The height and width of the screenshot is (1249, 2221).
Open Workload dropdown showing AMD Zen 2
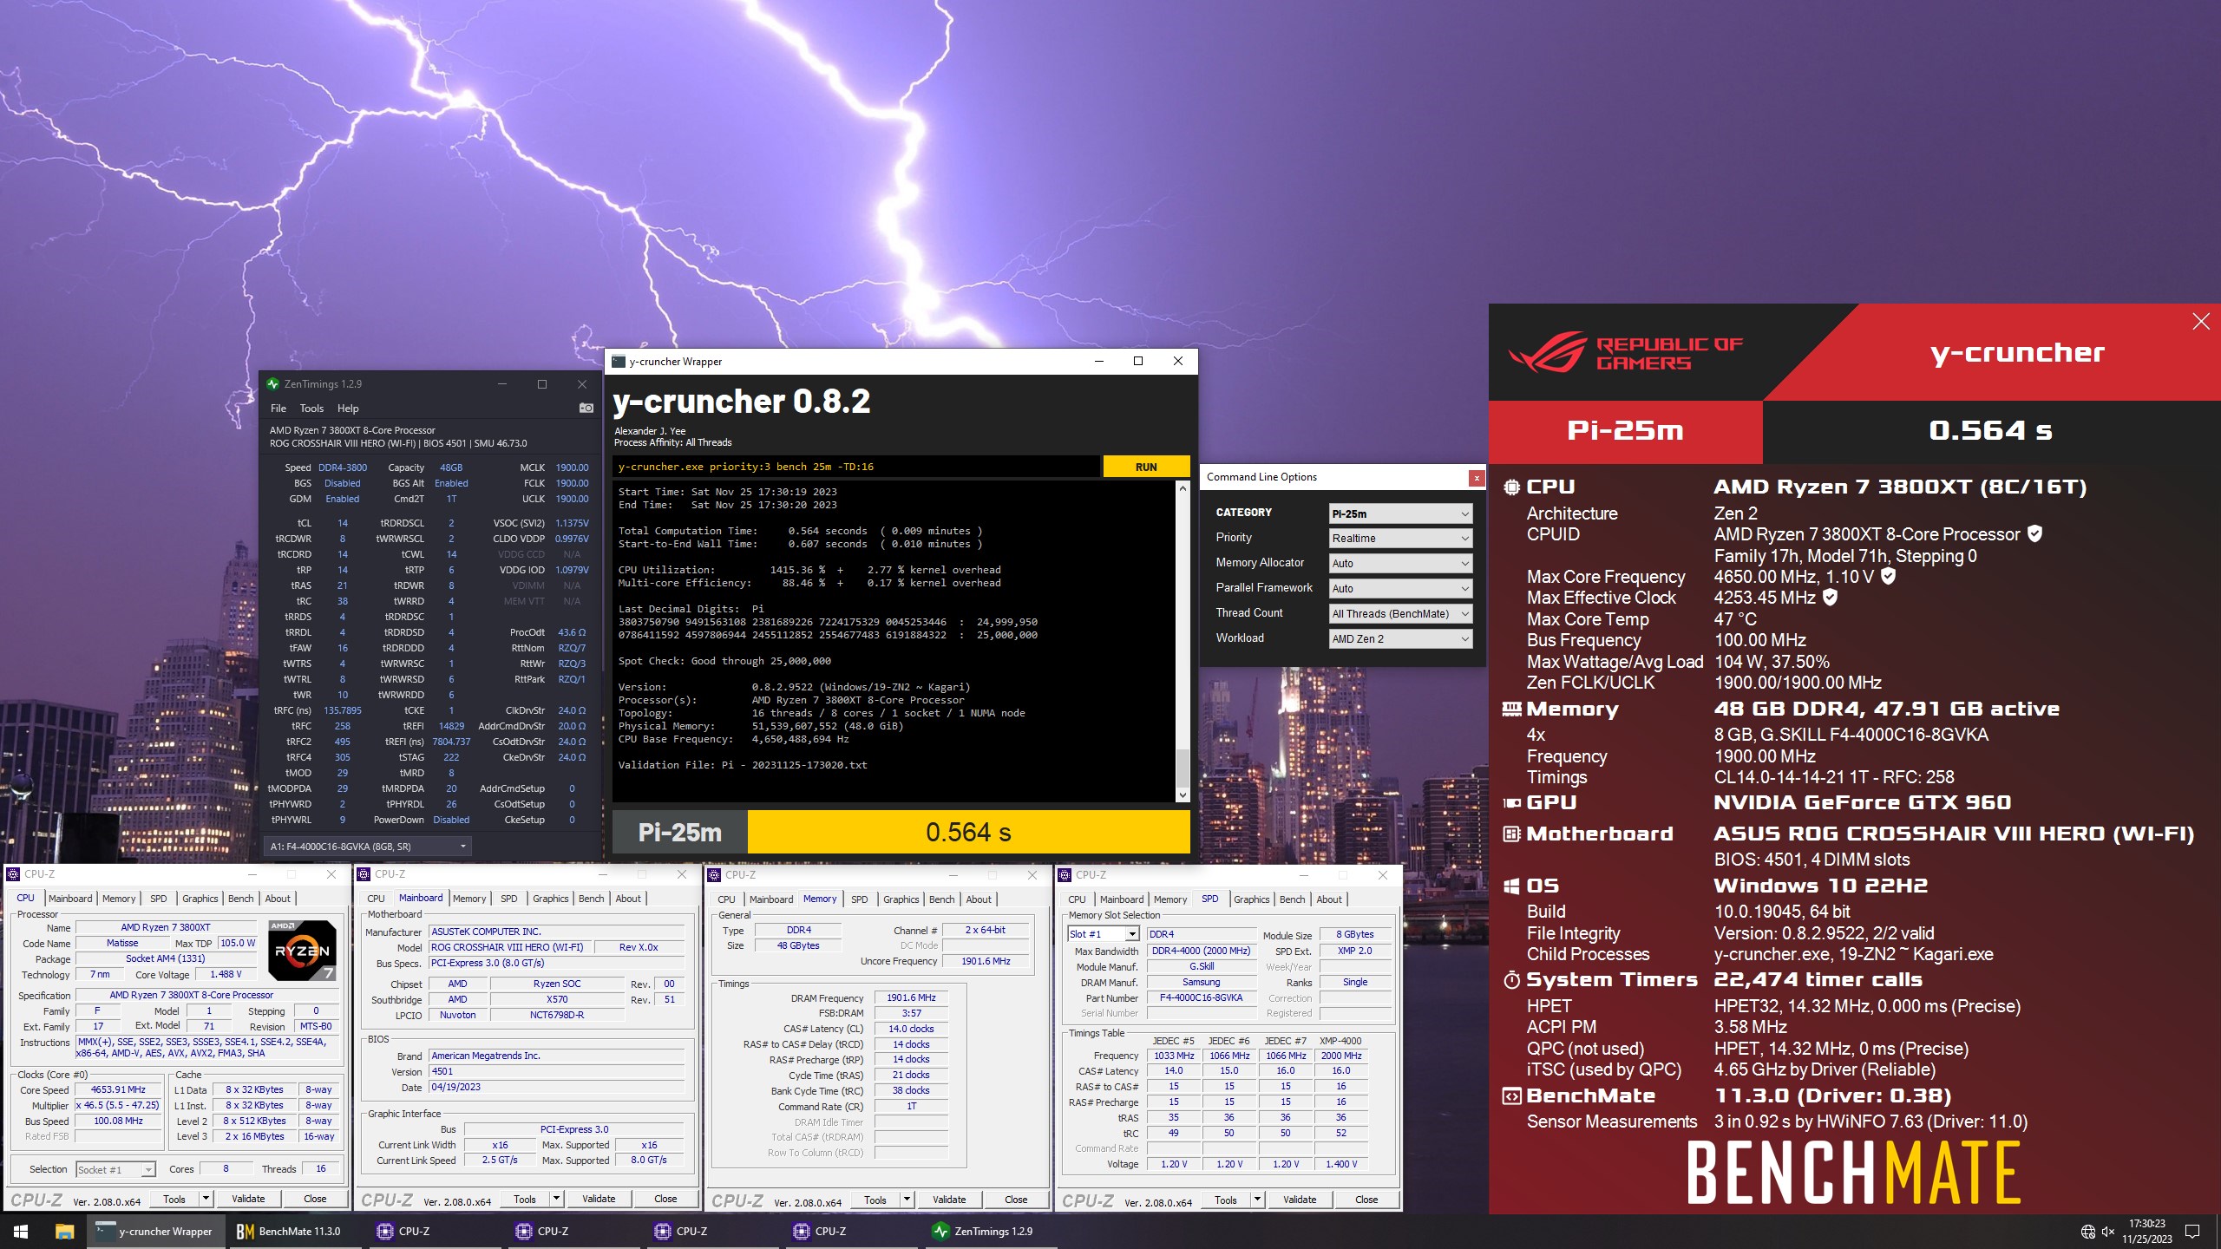click(1400, 639)
